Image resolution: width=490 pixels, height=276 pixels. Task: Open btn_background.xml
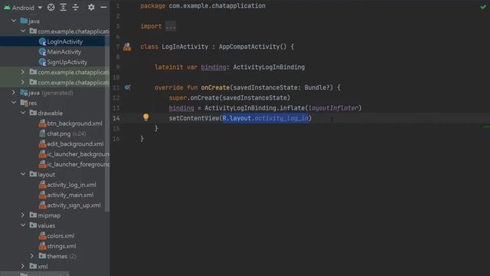74,123
